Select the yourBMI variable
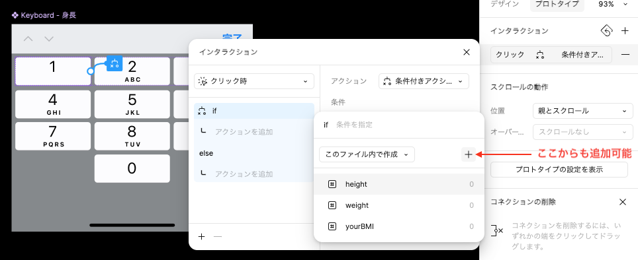 pyautogui.click(x=398, y=226)
